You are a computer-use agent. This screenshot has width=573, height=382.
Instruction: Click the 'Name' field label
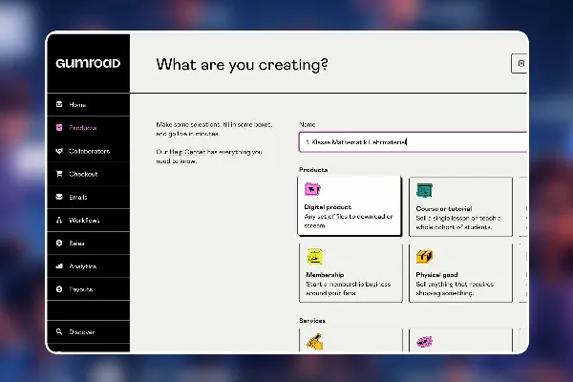[307, 124]
